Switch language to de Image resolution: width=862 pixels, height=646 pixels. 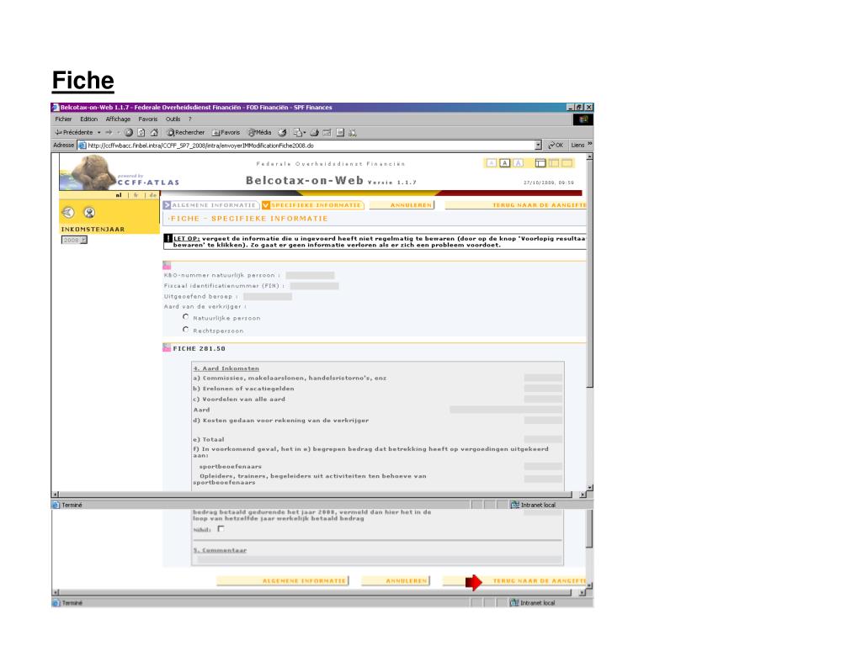[153, 195]
